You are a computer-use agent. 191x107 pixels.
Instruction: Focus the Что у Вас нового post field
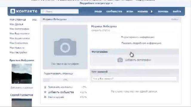(134, 78)
